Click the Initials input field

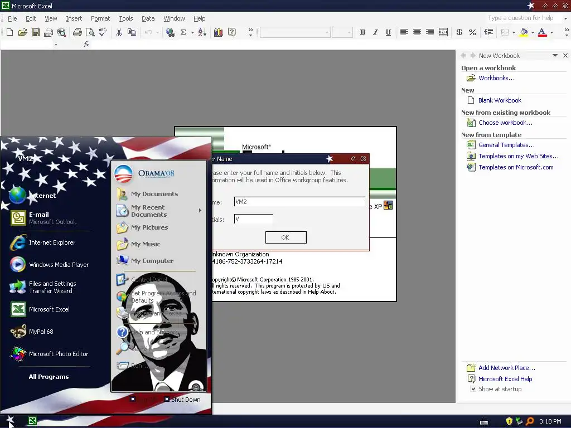254,219
